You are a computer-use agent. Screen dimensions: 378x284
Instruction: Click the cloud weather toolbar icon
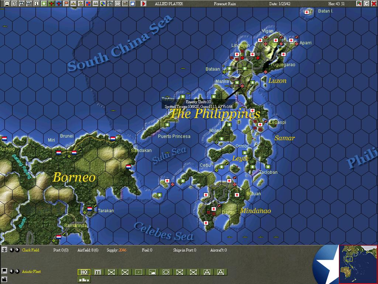tap(133, 4)
